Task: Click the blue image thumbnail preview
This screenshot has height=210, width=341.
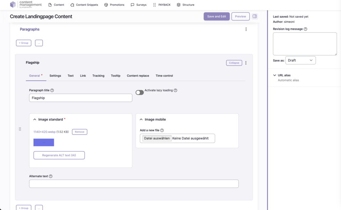Action: [44, 142]
